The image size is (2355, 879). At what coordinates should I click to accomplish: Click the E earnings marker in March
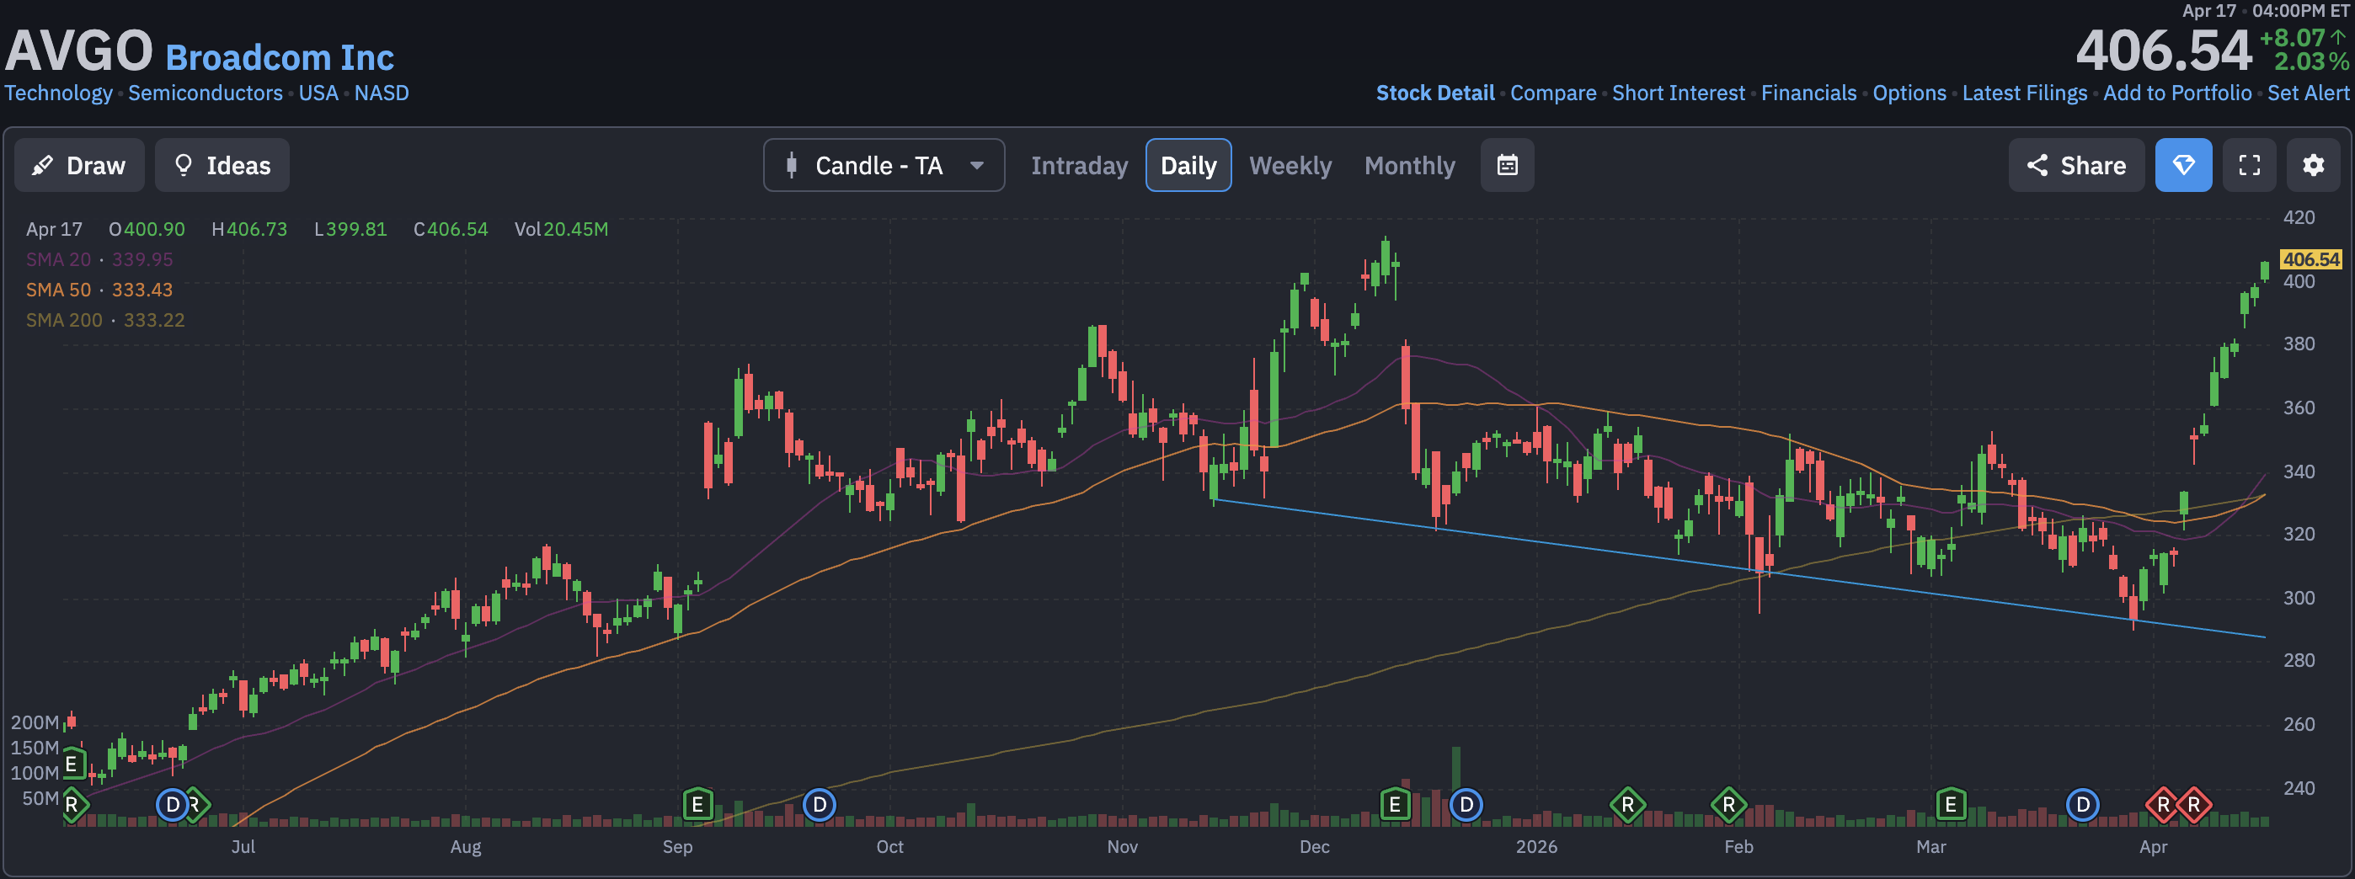coord(1951,805)
